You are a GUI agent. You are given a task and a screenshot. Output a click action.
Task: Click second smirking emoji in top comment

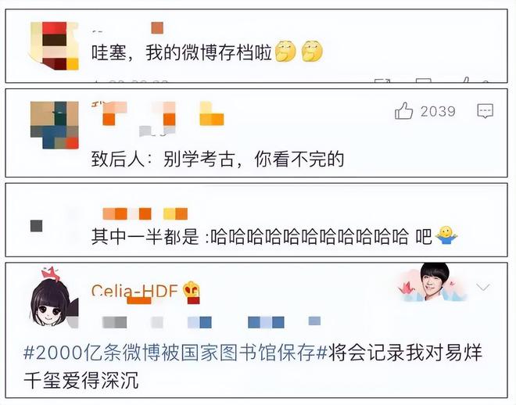[x=312, y=52]
